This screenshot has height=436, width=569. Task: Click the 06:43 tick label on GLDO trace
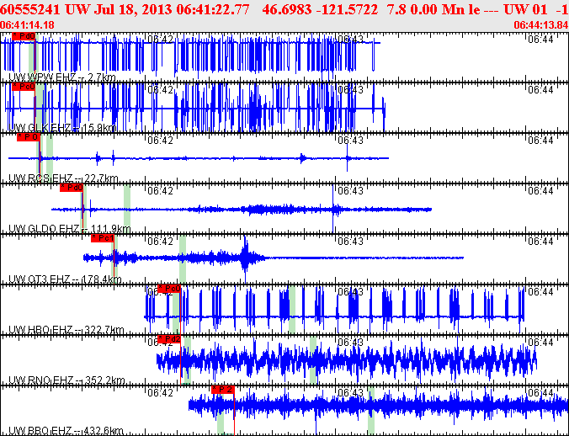(x=350, y=191)
